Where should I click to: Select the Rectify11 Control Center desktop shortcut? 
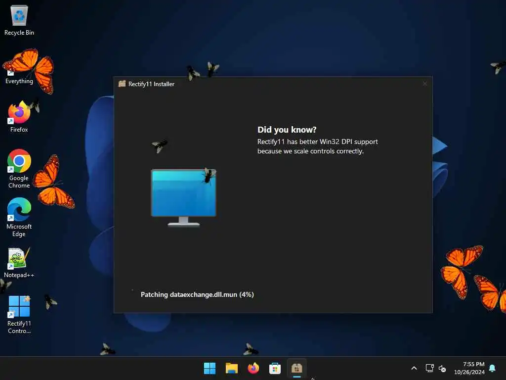point(19,314)
